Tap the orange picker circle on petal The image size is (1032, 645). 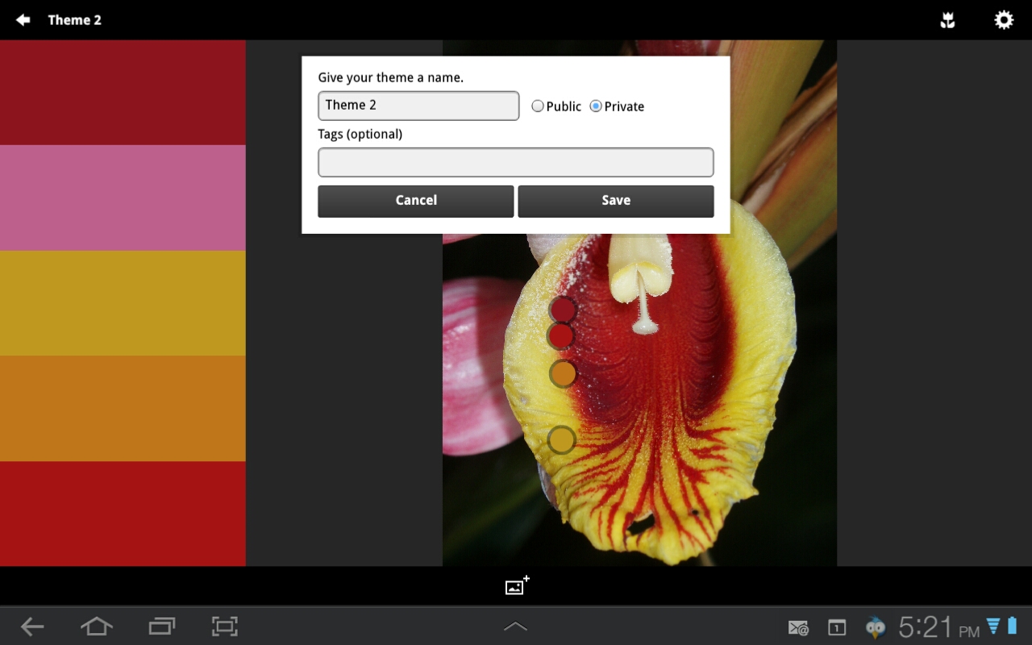pos(563,373)
